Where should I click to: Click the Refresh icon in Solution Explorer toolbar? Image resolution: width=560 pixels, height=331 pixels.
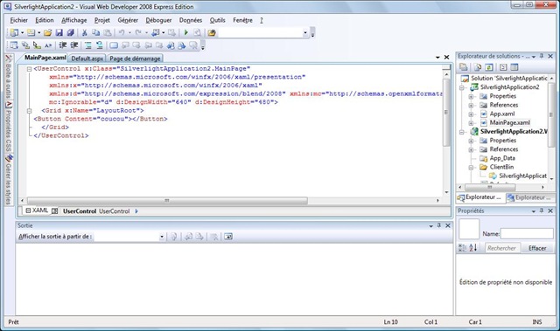[489, 67]
